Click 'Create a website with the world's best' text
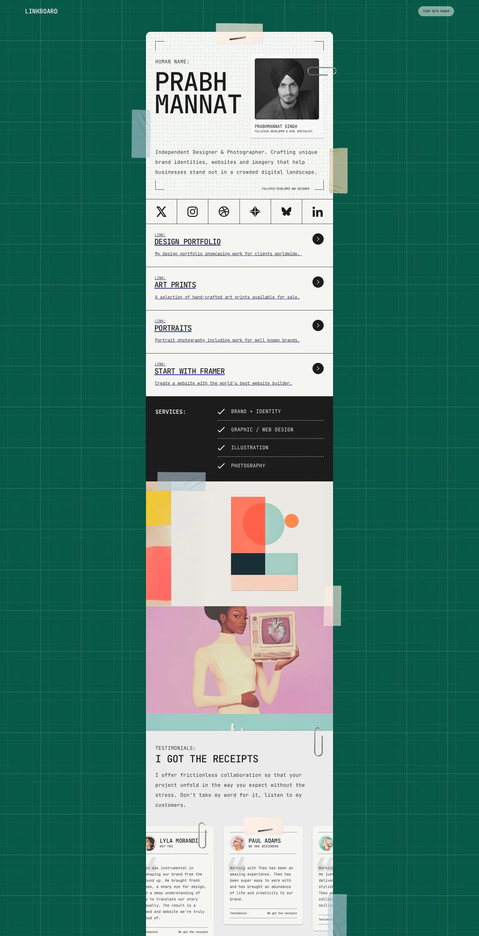 tap(223, 383)
